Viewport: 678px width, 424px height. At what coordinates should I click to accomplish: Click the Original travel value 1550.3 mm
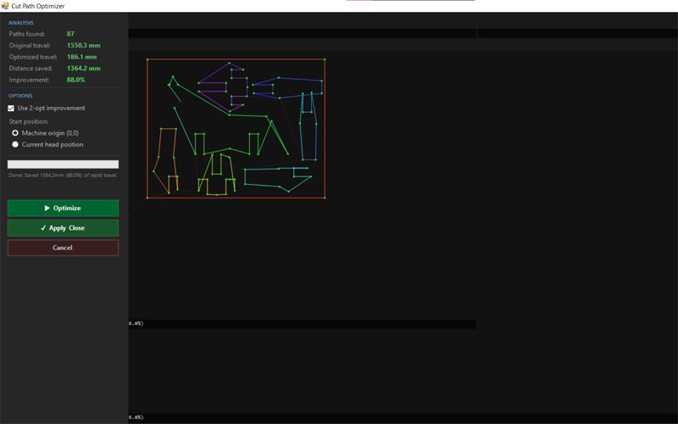(x=83, y=46)
